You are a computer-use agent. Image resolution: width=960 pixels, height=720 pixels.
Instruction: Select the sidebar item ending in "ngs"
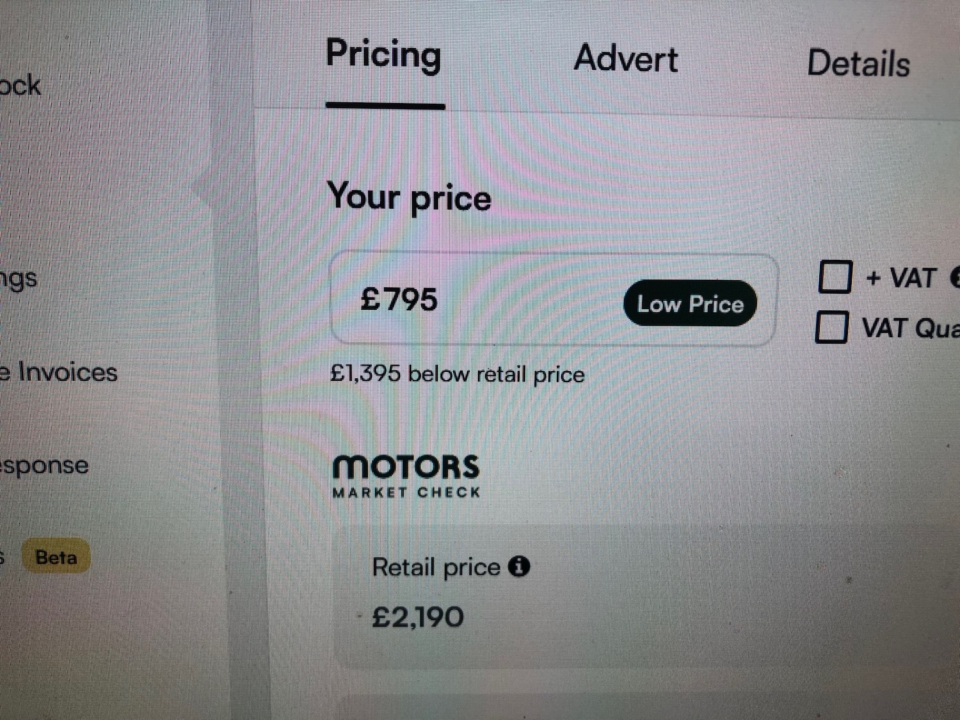[19, 279]
